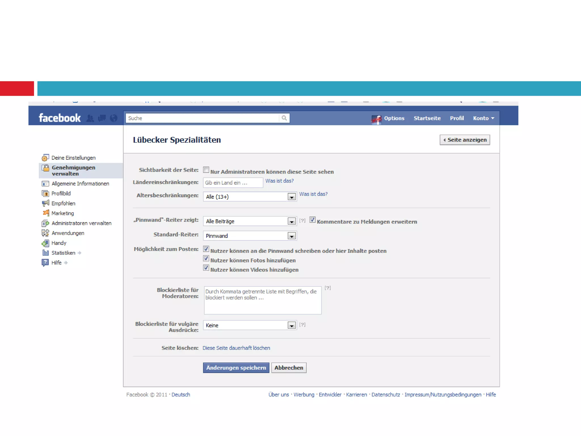
Task: Select Administratoren verwalten in sidebar
Action: (x=81, y=223)
